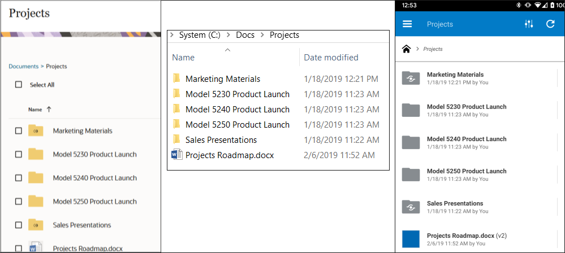Open the mobile hamburger menu
The height and width of the screenshot is (253, 565).
point(407,24)
